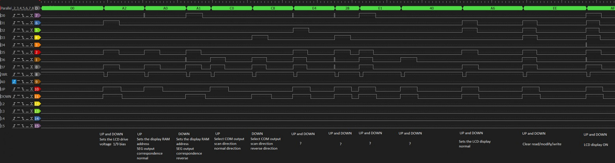615x163 pixels.
Task: Click the orange channel tag 3 for D4
Action: 37,45
